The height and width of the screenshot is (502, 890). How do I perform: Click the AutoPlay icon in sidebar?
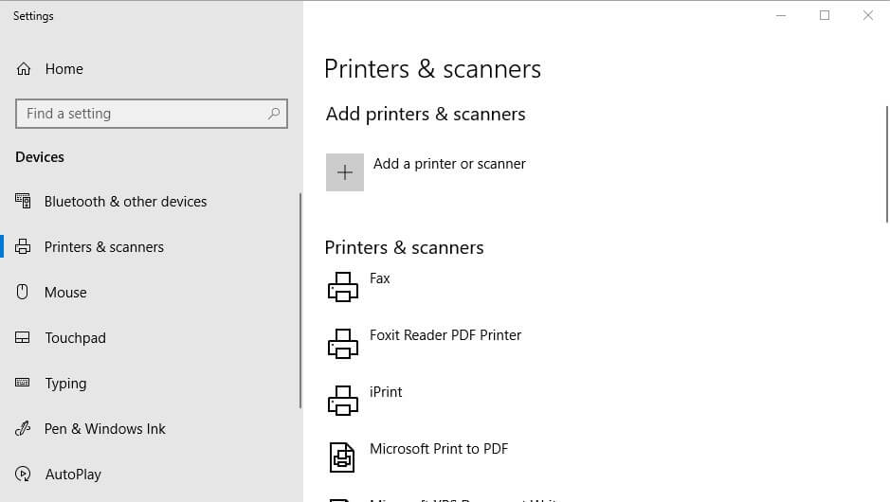point(23,474)
